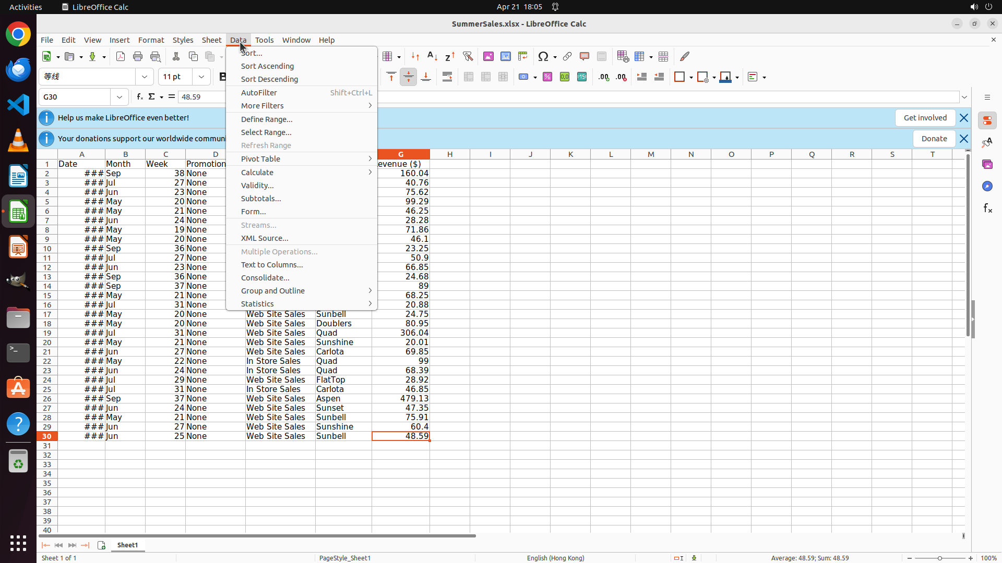The width and height of the screenshot is (1002, 563).
Task: Open the sidebar Navigator icon
Action: point(987,186)
